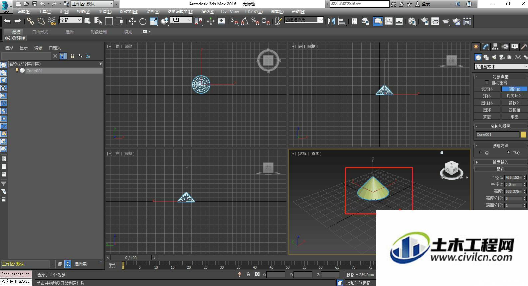This screenshot has height=286, width=528.
Task: Click the 半径 1 value field
Action: point(513,177)
